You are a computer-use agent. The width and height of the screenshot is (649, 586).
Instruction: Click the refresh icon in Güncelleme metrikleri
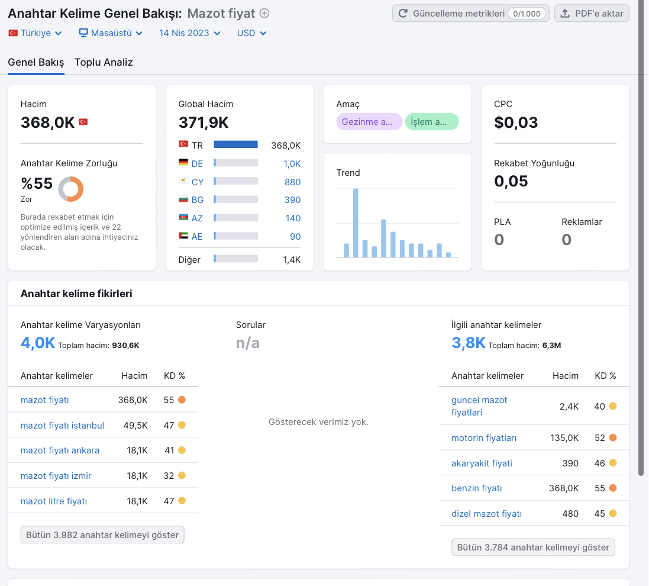[x=403, y=14]
